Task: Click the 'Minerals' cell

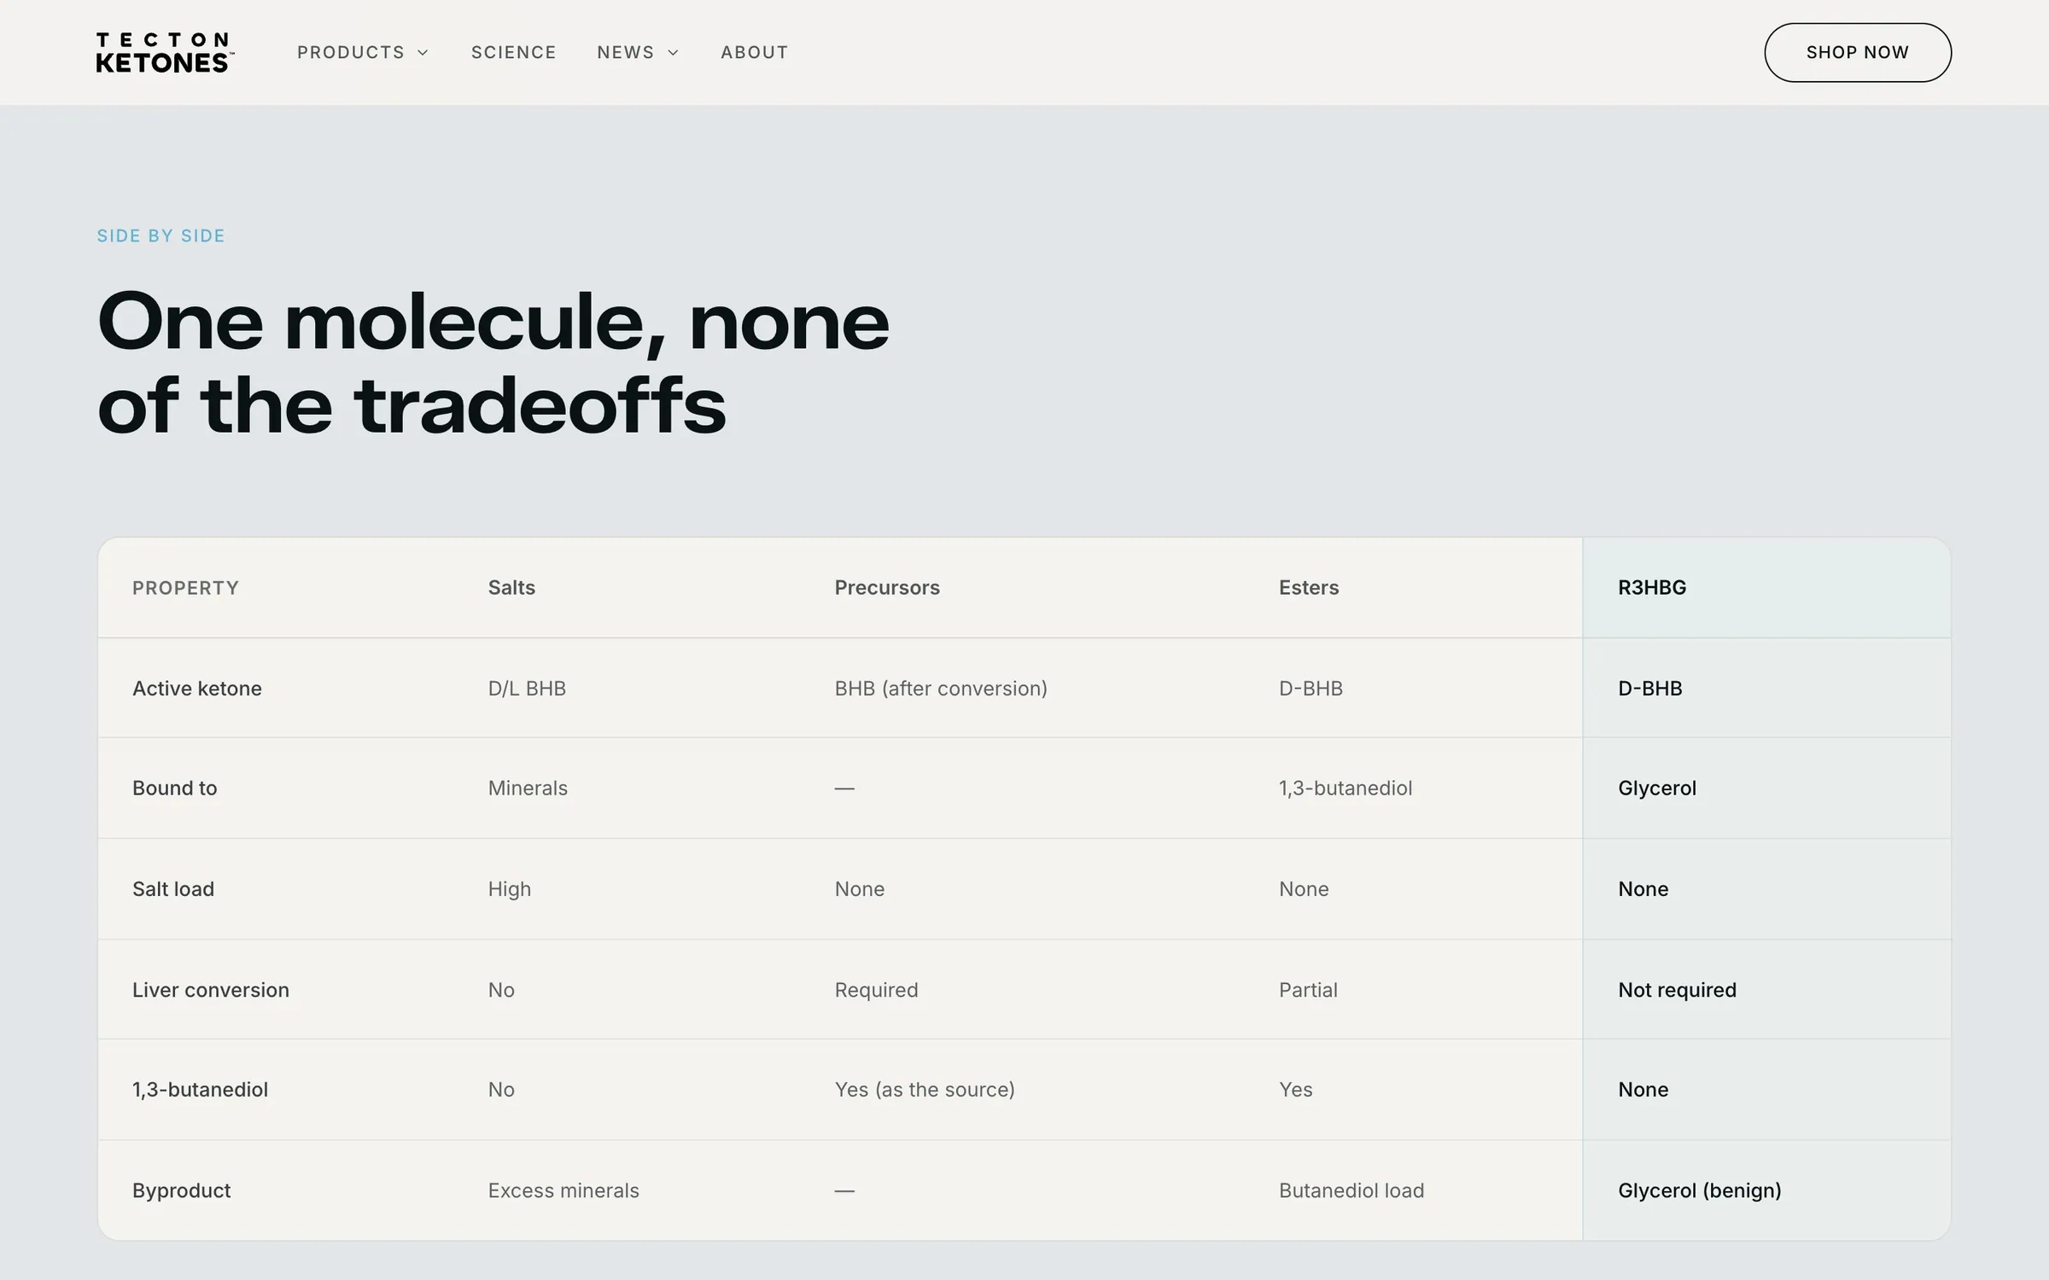Action: coord(528,788)
